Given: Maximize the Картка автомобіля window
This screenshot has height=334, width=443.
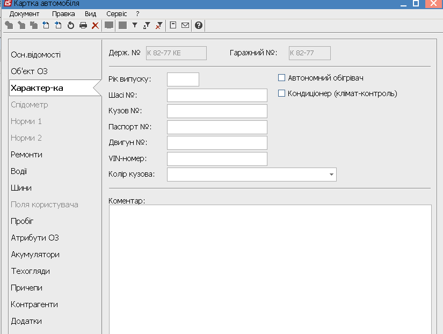Looking at the screenshot, I should [x=416, y=3].
